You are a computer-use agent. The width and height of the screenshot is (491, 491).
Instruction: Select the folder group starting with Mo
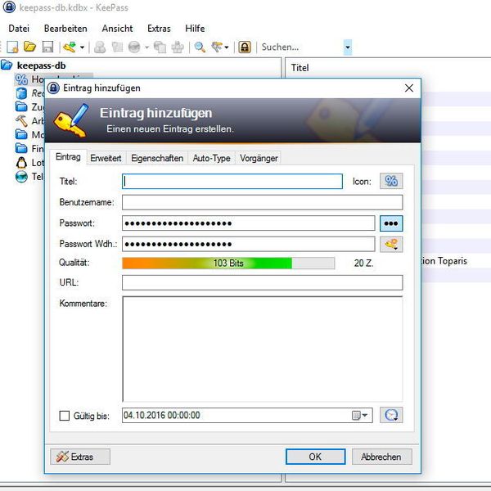(29, 135)
